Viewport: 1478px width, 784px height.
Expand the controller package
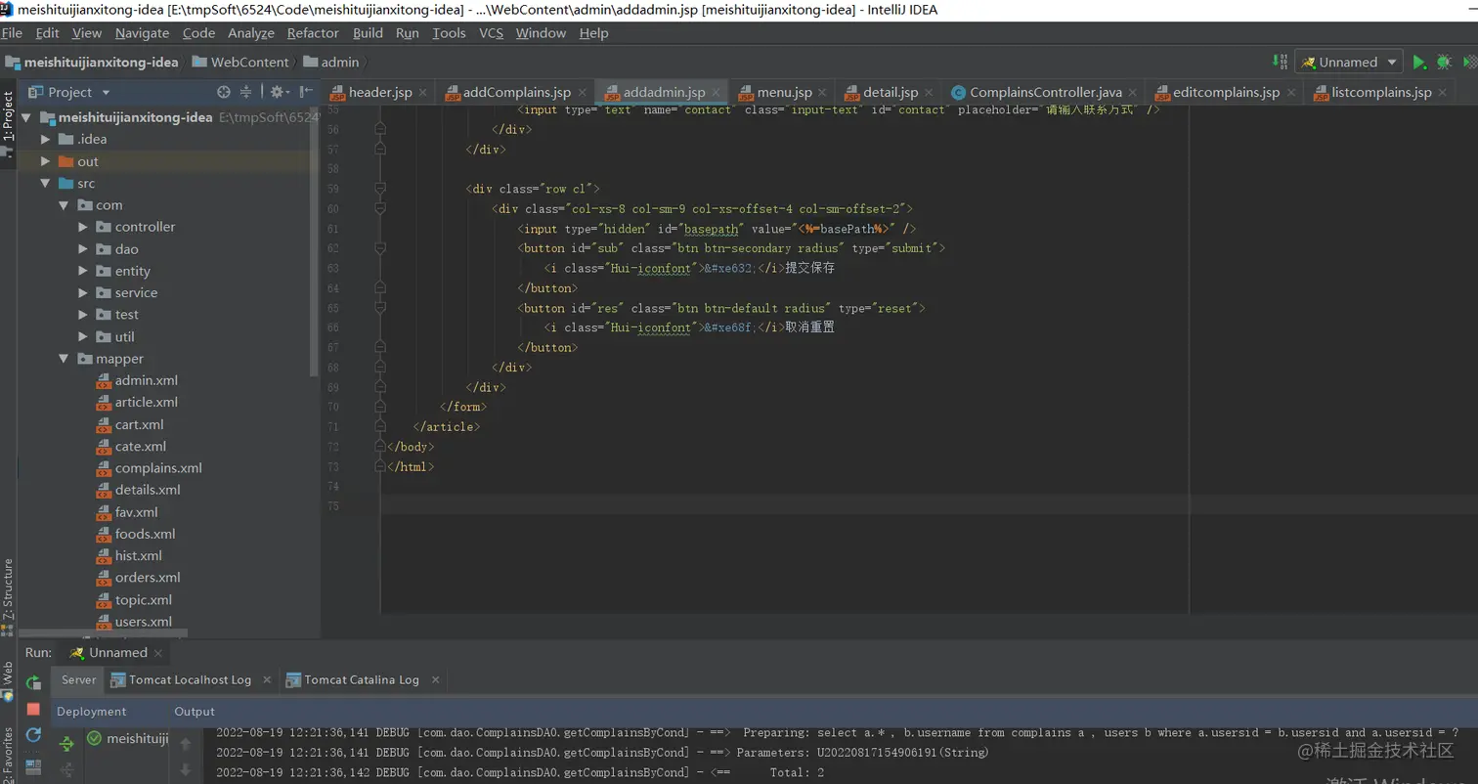tap(83, 227)
